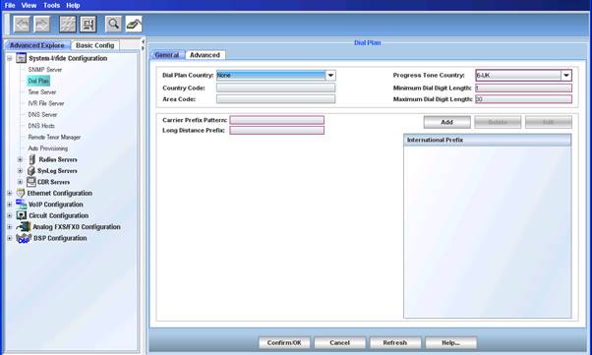Viewport: 592px width, 355px height.
Task: Select Time Server in the tree
Action: 42,92
